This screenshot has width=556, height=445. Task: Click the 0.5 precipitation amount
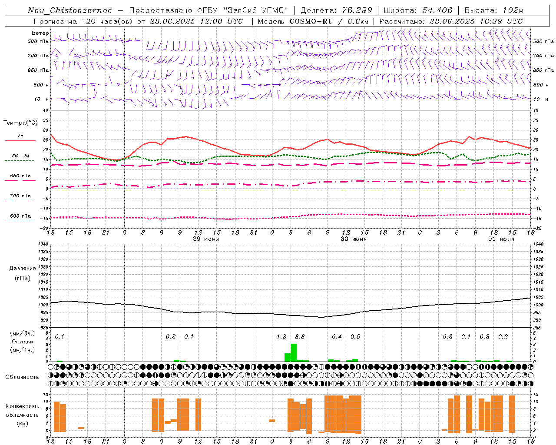[x=355, y=337]
